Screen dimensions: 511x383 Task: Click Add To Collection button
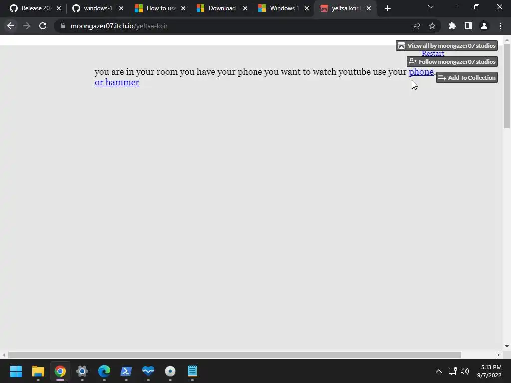point(467,77)
